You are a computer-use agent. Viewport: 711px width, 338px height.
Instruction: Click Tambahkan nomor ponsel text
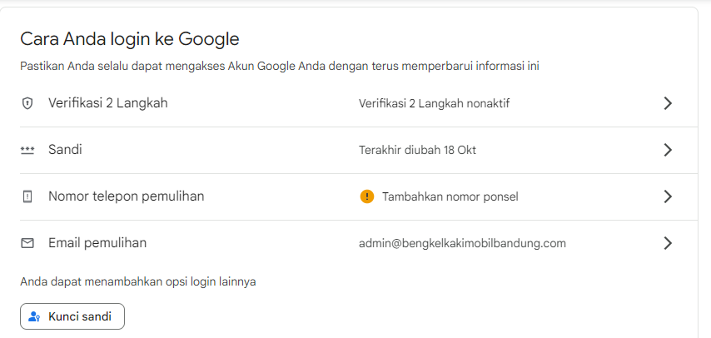click(x=450, y=197)
